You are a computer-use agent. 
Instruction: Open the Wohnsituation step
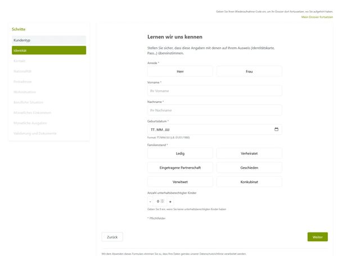(x=49, y=92)
